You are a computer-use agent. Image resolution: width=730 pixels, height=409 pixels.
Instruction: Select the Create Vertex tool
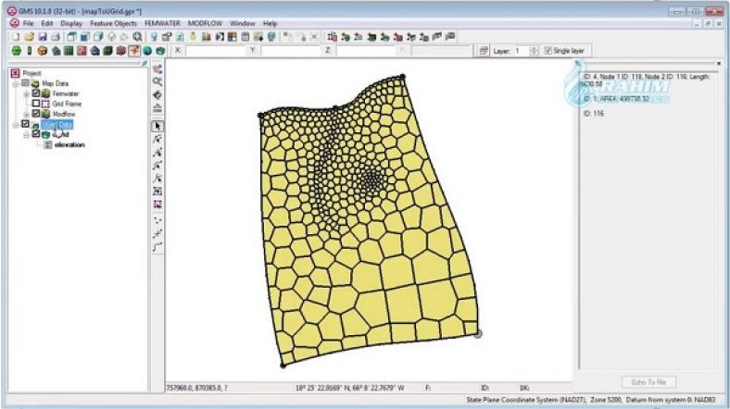click(157, 233)
